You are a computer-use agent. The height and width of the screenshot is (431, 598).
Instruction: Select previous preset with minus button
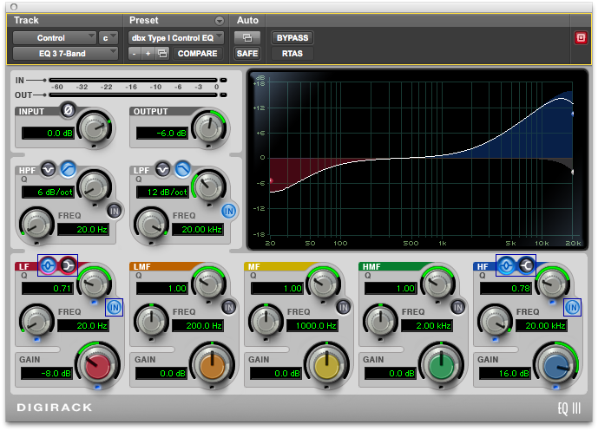(x=134, y=54)
